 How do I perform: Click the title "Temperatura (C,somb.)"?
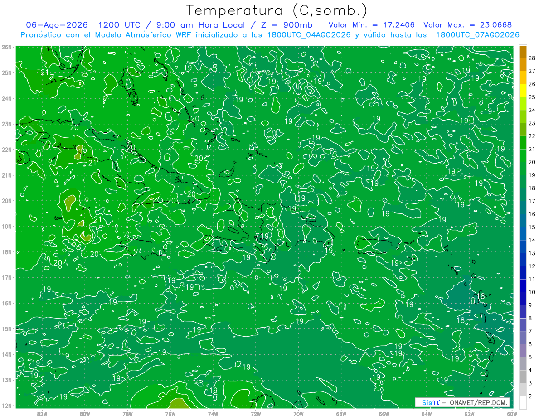point(277,10)
